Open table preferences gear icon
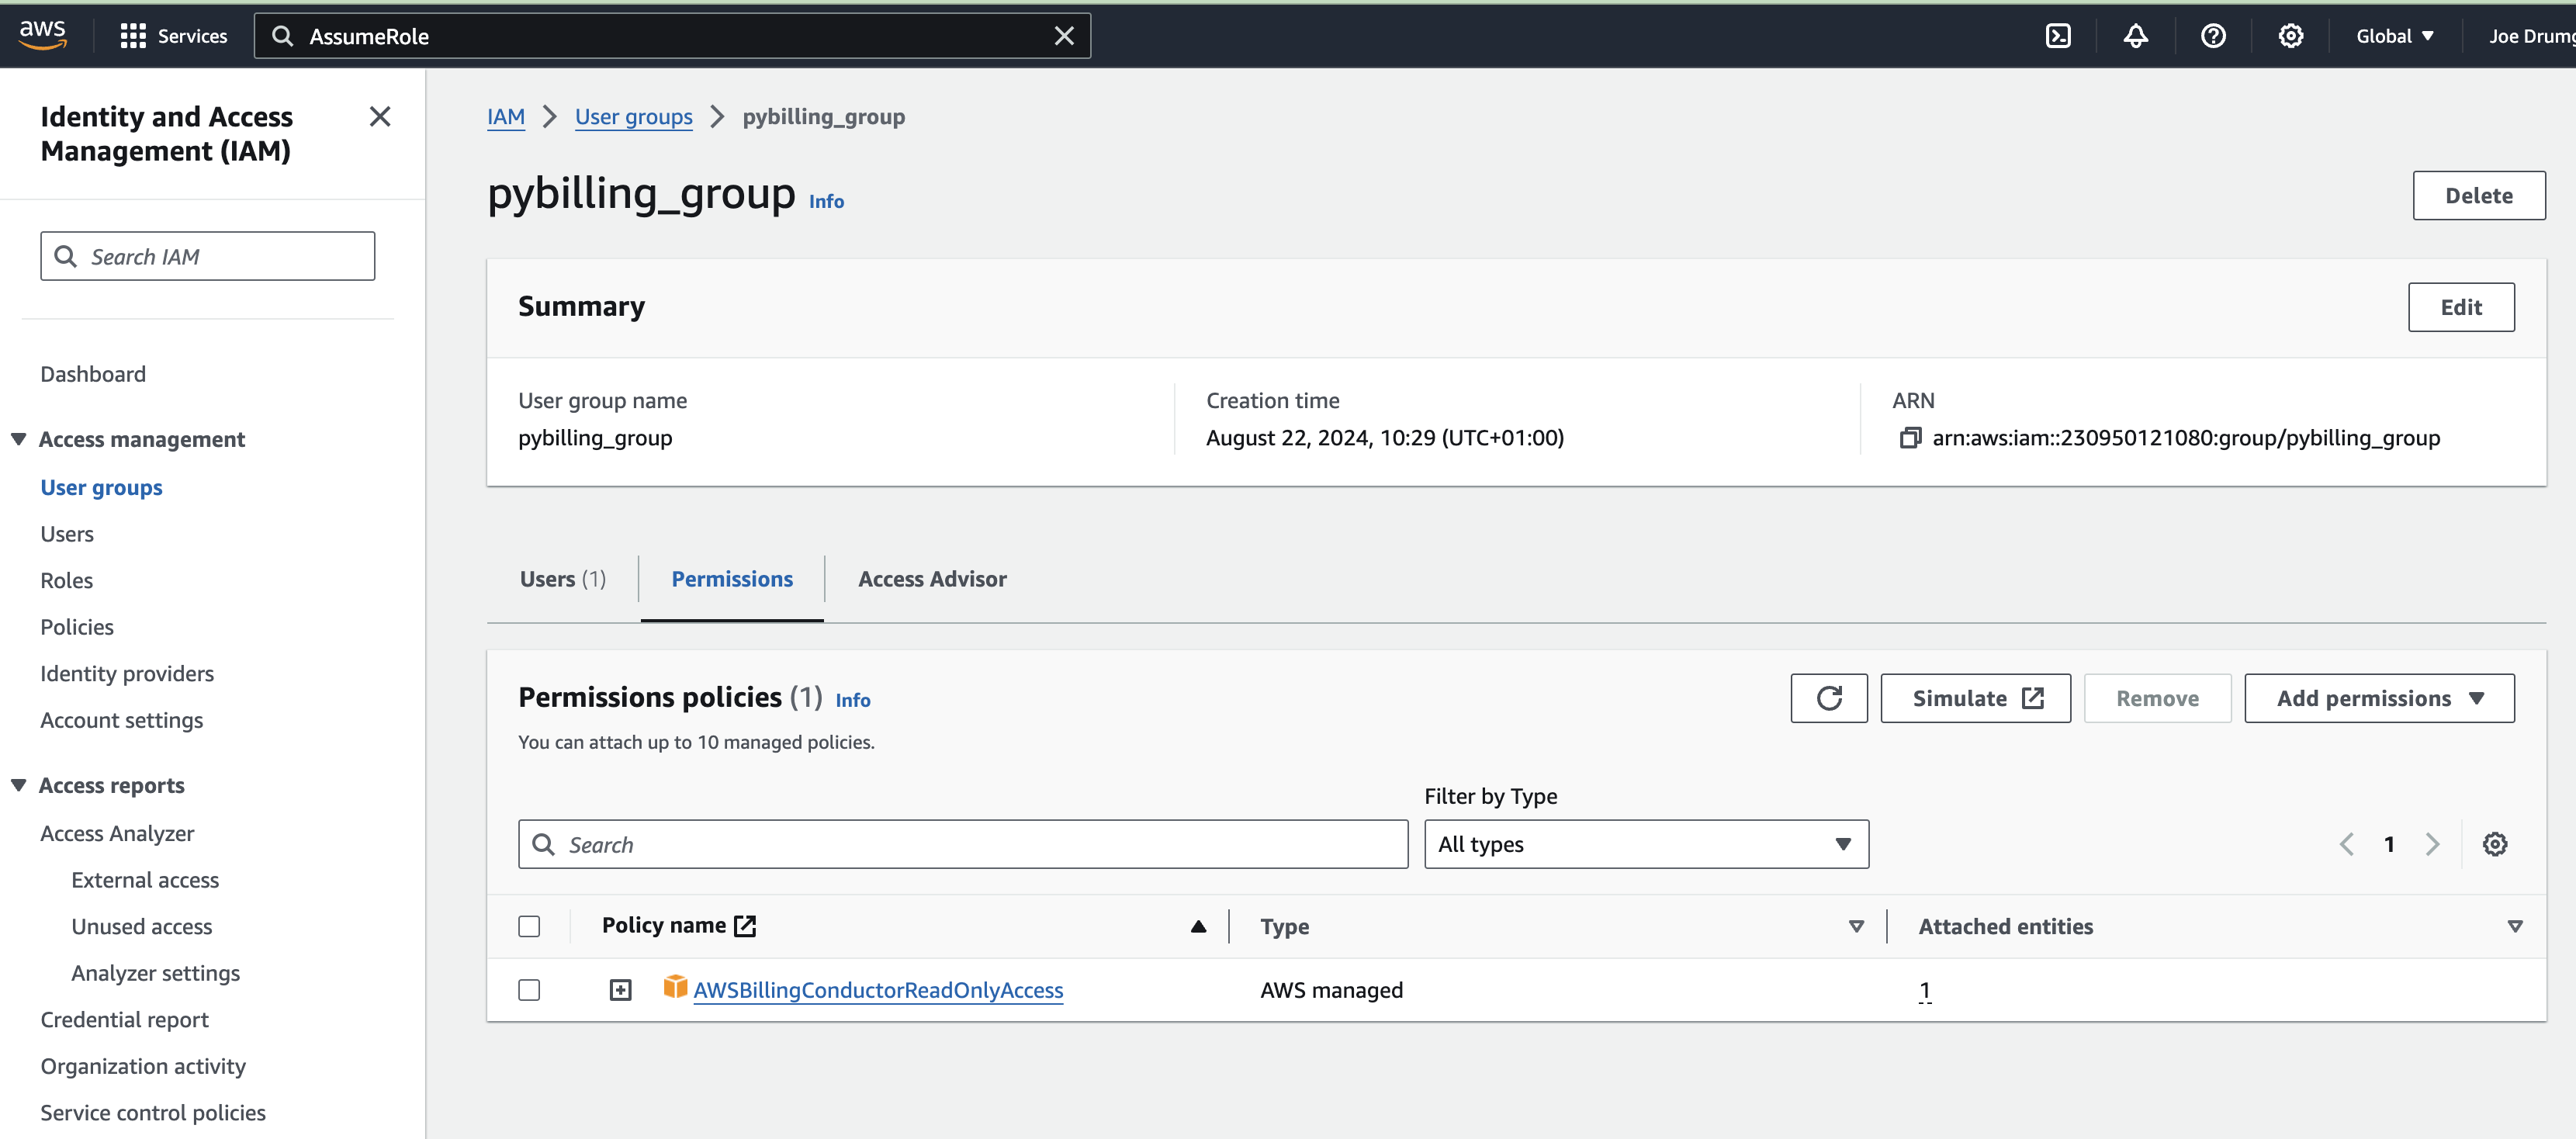The image size is (2576, 1139). pyautogui.click(x=2494, y=844)
